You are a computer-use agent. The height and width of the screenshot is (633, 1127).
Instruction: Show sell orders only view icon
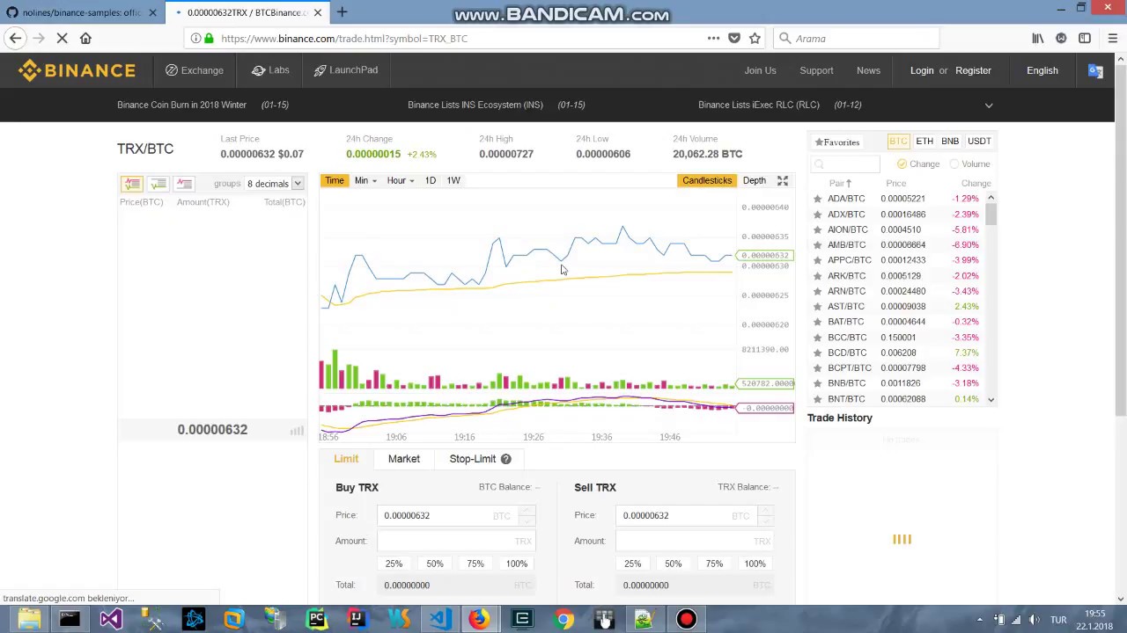(184, 183)
